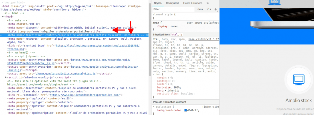Click the monitor icon above Amplio stock

299,80
